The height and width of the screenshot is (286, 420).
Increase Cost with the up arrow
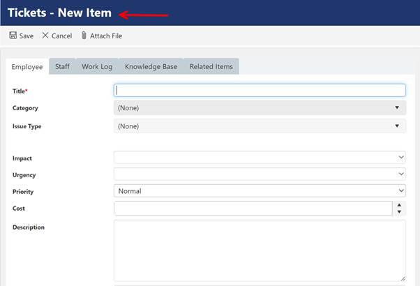click(x=399, y=205)
